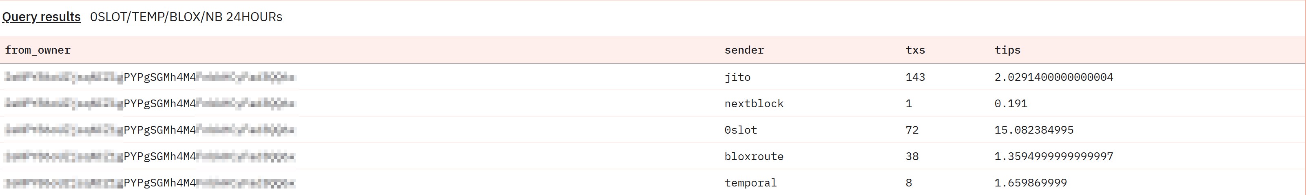Sort by the from_owner column header
1310x195 pixels.
(x=38, y=50)
